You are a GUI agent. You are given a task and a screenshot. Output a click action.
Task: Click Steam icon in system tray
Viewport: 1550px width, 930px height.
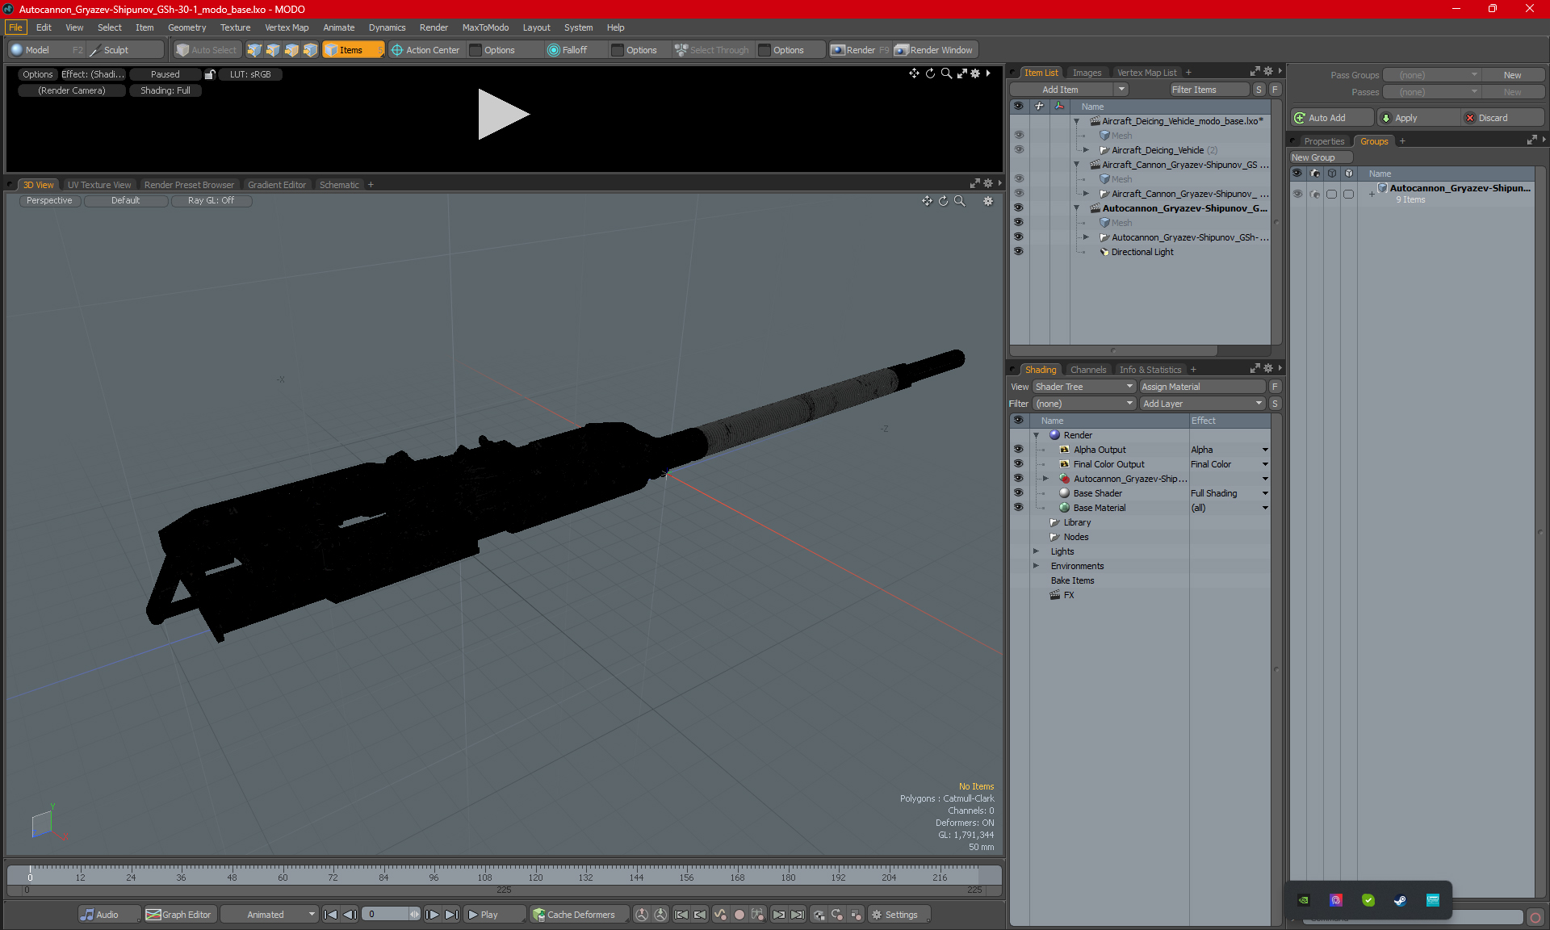1400,900
